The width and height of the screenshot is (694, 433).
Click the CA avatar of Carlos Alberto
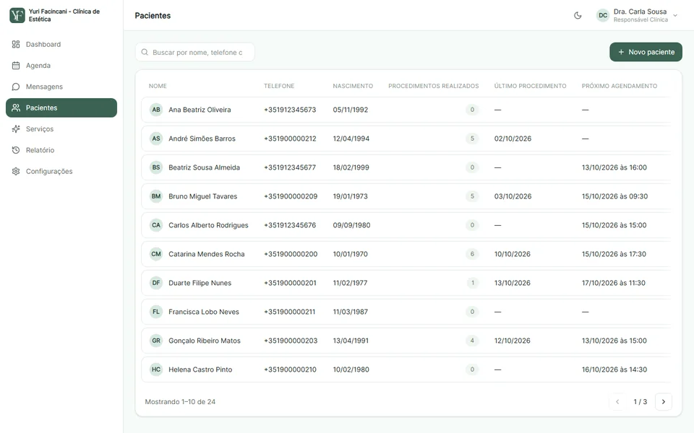pyautogui.click(x=156, y=225)
